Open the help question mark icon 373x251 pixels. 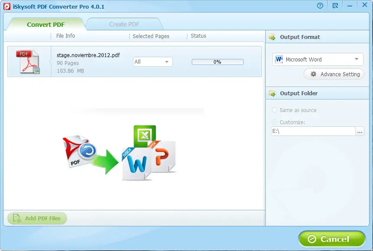(x=320, y=6)
